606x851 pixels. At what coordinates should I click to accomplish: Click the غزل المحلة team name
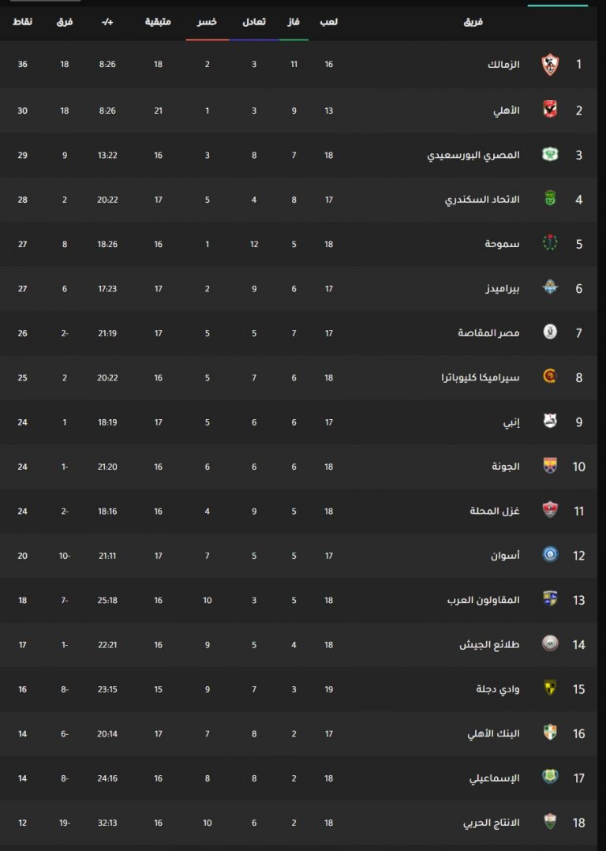pos(495,511)
